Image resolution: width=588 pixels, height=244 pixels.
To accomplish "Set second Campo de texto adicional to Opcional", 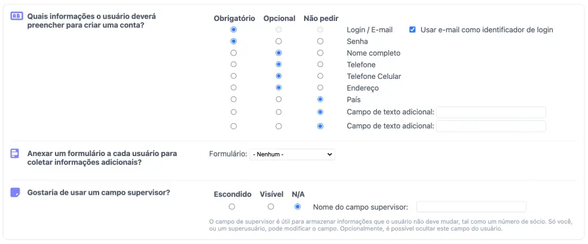I will click(x=278, y=126).
